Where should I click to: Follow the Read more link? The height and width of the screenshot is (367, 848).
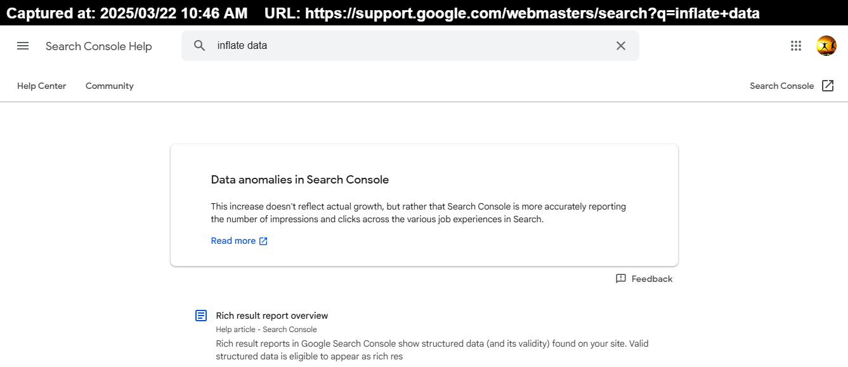pyautogui.click(x=233, y=241)
